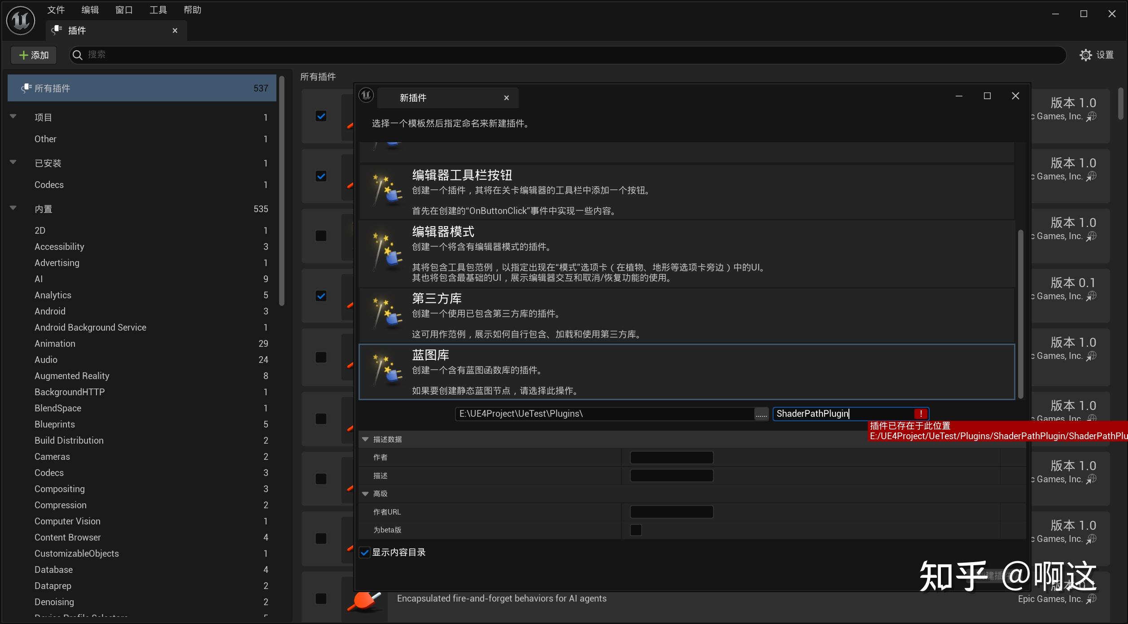This screenshot has height=624, width=1128.
Task: Collapse the 内置 category in sidebar
Action: pos(12,209)
